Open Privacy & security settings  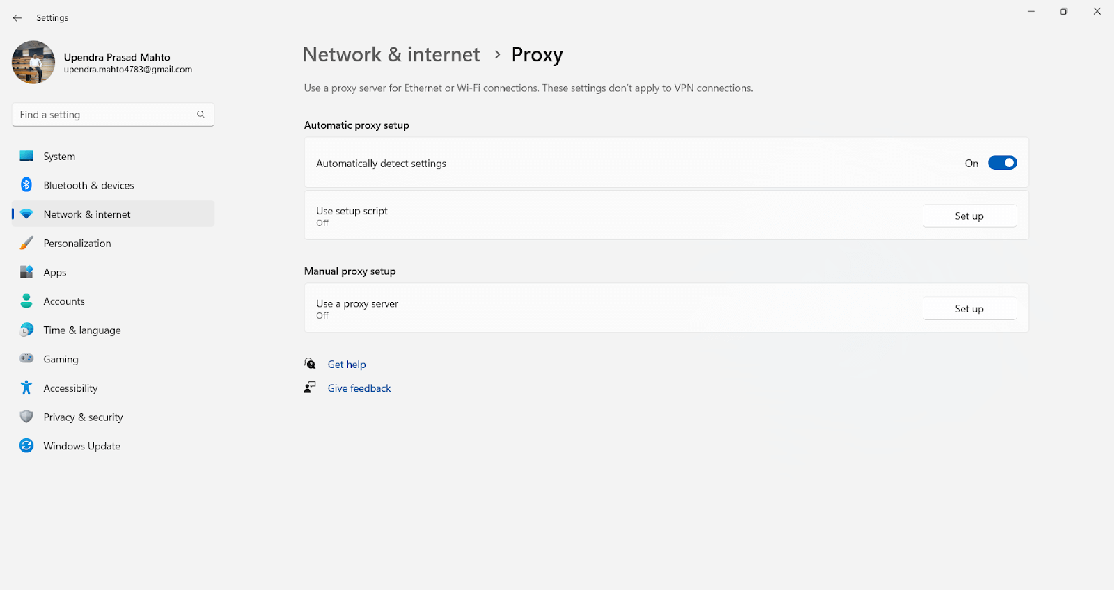coord(83,417)
